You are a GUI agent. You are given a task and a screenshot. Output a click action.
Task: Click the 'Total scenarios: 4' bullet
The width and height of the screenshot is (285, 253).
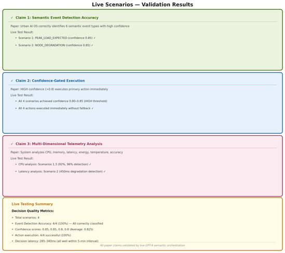coord(27,218)
